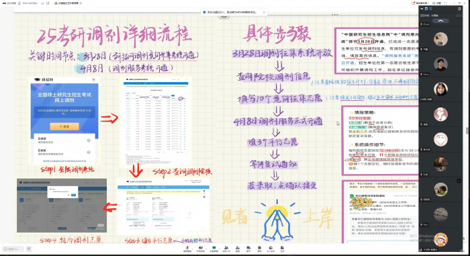The width and height of the screenshot is (470, 256).
Task: Open the chat icon in toolbar
Action: coord(248,249)
